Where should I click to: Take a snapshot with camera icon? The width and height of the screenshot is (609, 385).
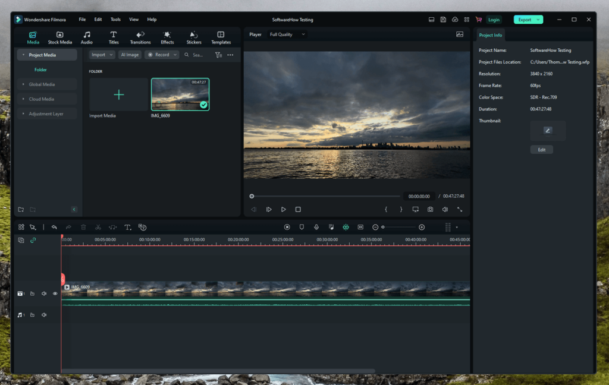[431, 210]
